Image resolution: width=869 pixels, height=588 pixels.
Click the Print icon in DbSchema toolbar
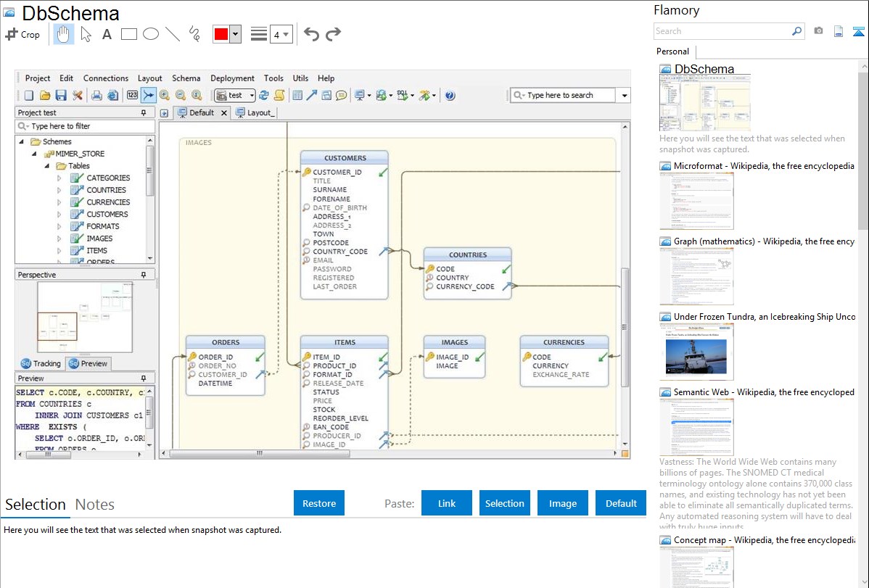click(96, 95)
